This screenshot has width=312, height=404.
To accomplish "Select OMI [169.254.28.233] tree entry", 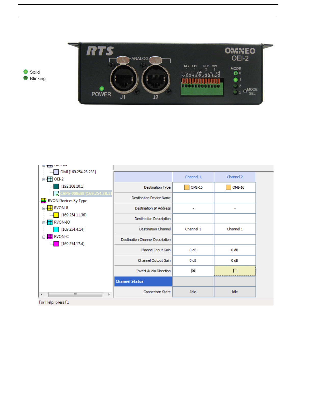I will [x=78, y=172].
